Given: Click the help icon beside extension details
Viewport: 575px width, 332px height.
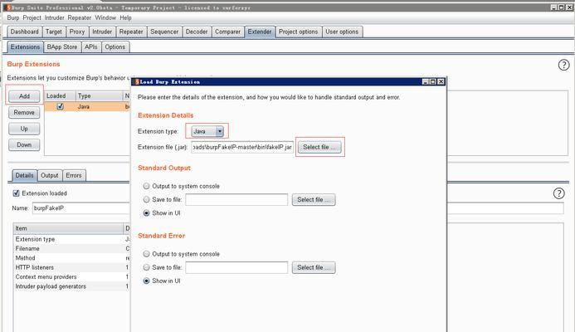Looking at the screenshot, I should pyautogui.click(x=558, y=193).
